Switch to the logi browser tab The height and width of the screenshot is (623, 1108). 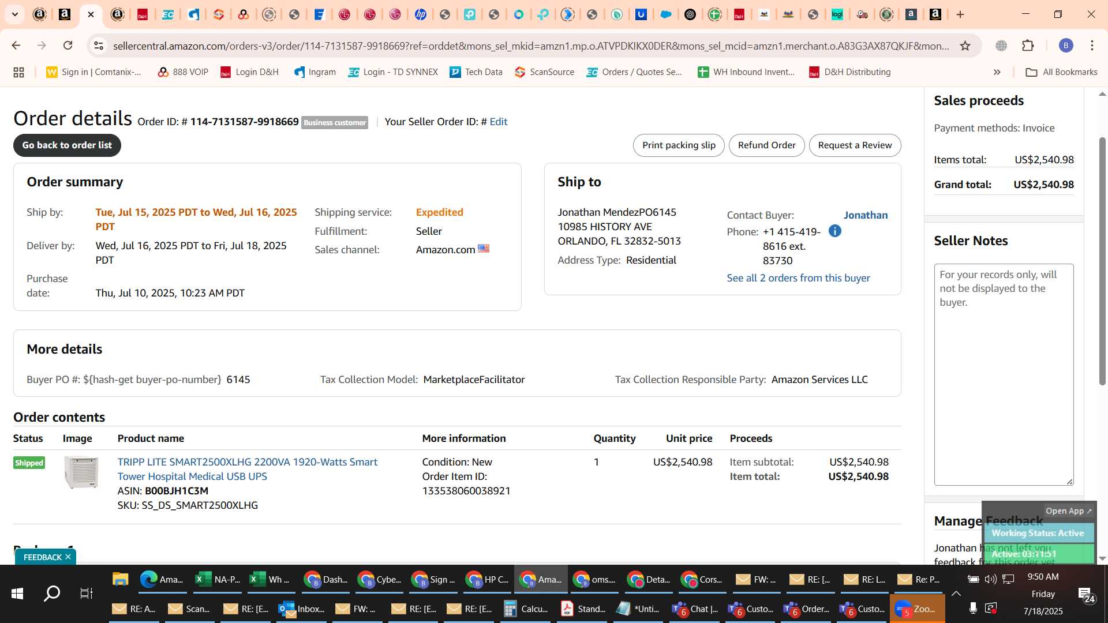tap(837, 14)
